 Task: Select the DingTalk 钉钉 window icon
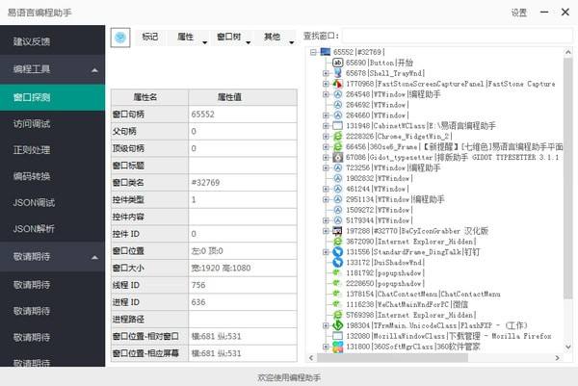pyautogui.click(x=338, y=252)
